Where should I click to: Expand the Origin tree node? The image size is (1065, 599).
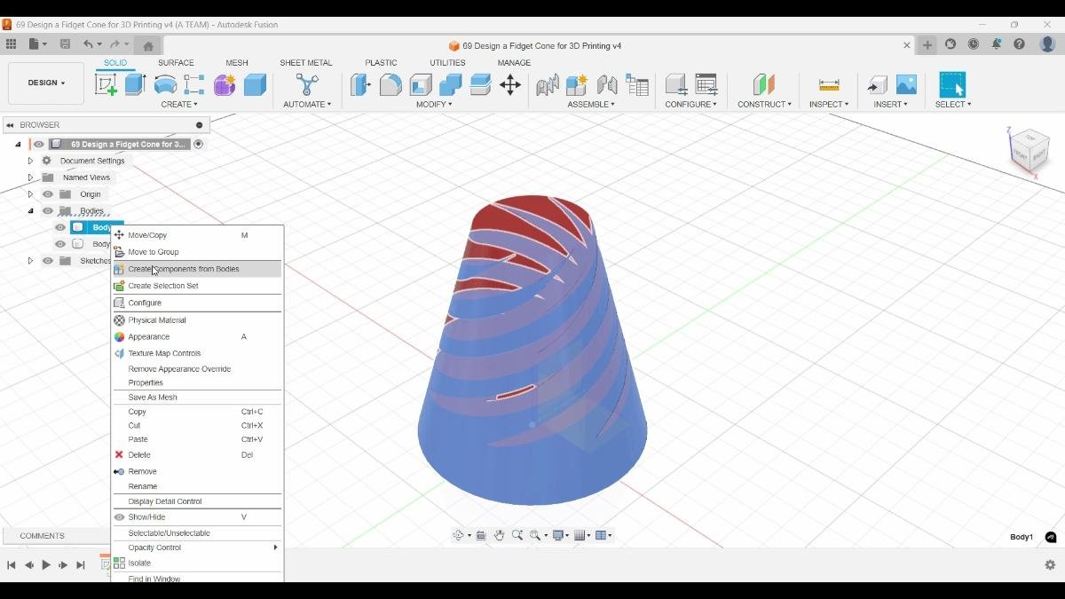tap(30, 194)
